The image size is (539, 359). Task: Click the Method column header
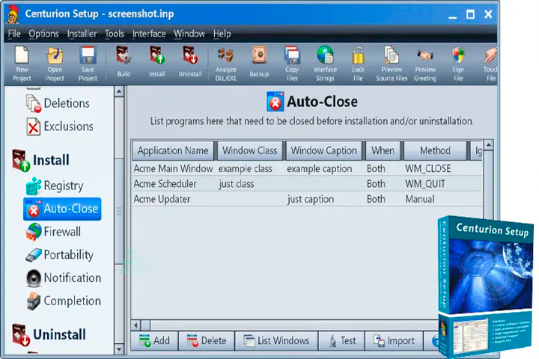point(435,150)
